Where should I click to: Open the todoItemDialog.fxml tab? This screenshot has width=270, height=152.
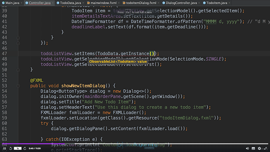[141, 3]
